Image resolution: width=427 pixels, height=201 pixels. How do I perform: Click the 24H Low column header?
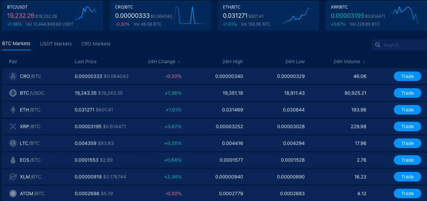pyautogui.click(x=295, y=62)
